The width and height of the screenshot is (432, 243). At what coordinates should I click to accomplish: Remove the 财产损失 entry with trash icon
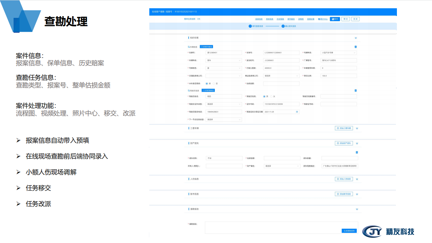click(357, 152)
